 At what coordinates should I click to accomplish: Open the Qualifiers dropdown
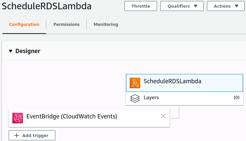point(182,6)
